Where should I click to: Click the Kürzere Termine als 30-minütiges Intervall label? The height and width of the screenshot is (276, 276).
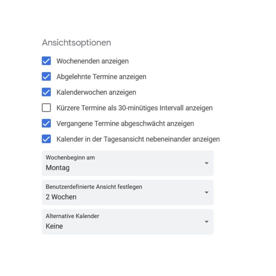coord(135,108)
